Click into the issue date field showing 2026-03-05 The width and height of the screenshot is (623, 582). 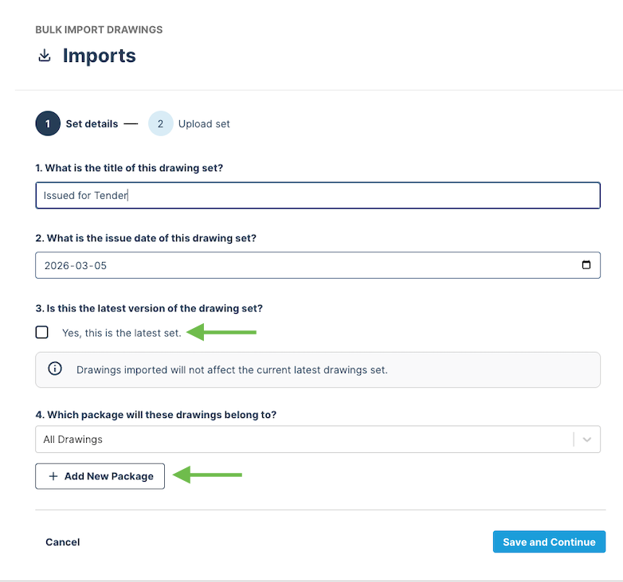coord(303,265)
